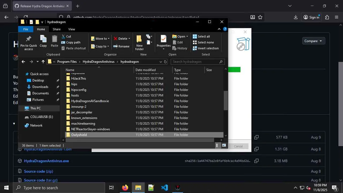The image size is (343, 193).
Task: Open Task View on the taskbar
Action: click(x=111, y=188)
